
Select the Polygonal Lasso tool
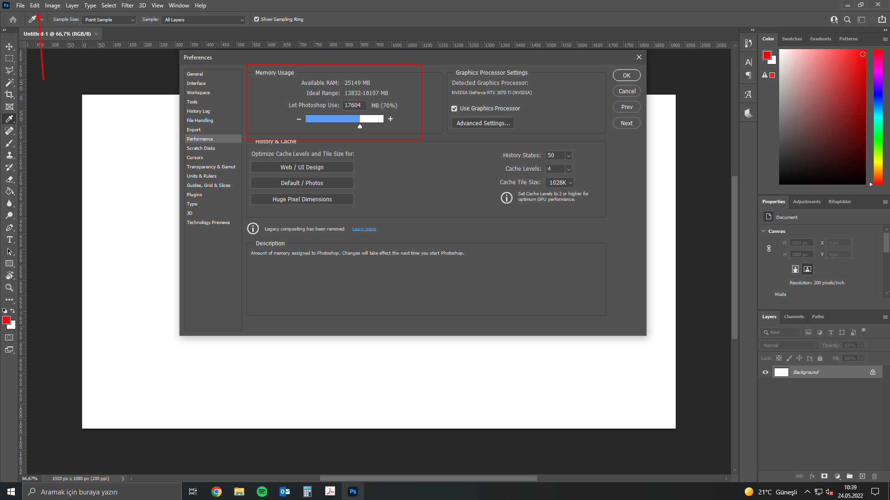pos(9,71)
